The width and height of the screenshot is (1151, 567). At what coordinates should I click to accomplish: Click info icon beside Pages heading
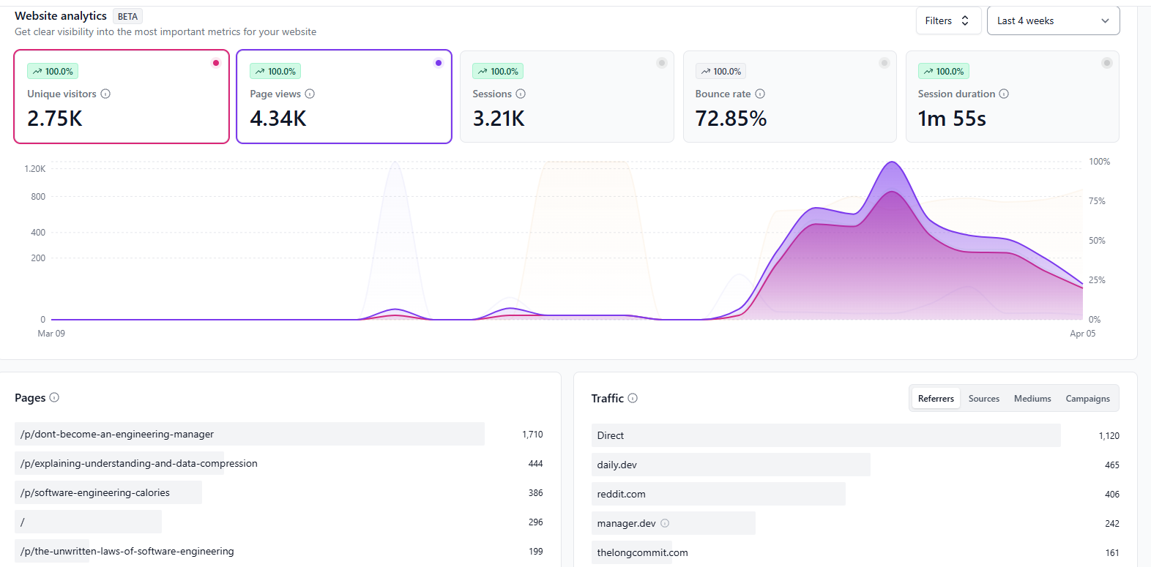tap(54, 397)
